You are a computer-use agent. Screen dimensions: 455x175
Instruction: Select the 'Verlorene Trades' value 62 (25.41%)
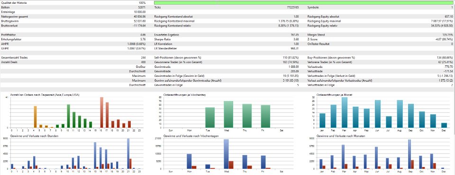[445, 62]
